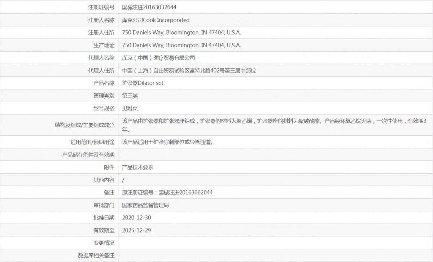This screenshot has height=262, width=433.
Task: Click the 见附页 specification value
Action: (130, 108)
